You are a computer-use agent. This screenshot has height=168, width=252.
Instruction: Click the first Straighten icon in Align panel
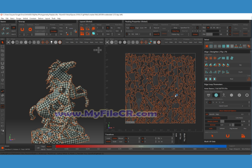(x=206, y=58)
